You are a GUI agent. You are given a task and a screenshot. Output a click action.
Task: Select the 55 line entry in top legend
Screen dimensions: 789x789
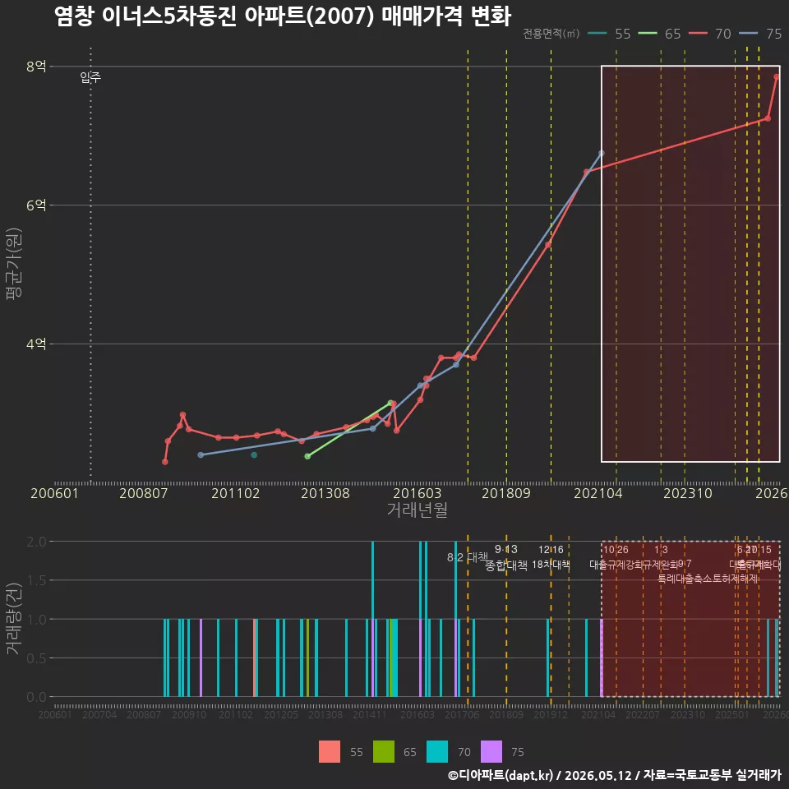point(609,34)
